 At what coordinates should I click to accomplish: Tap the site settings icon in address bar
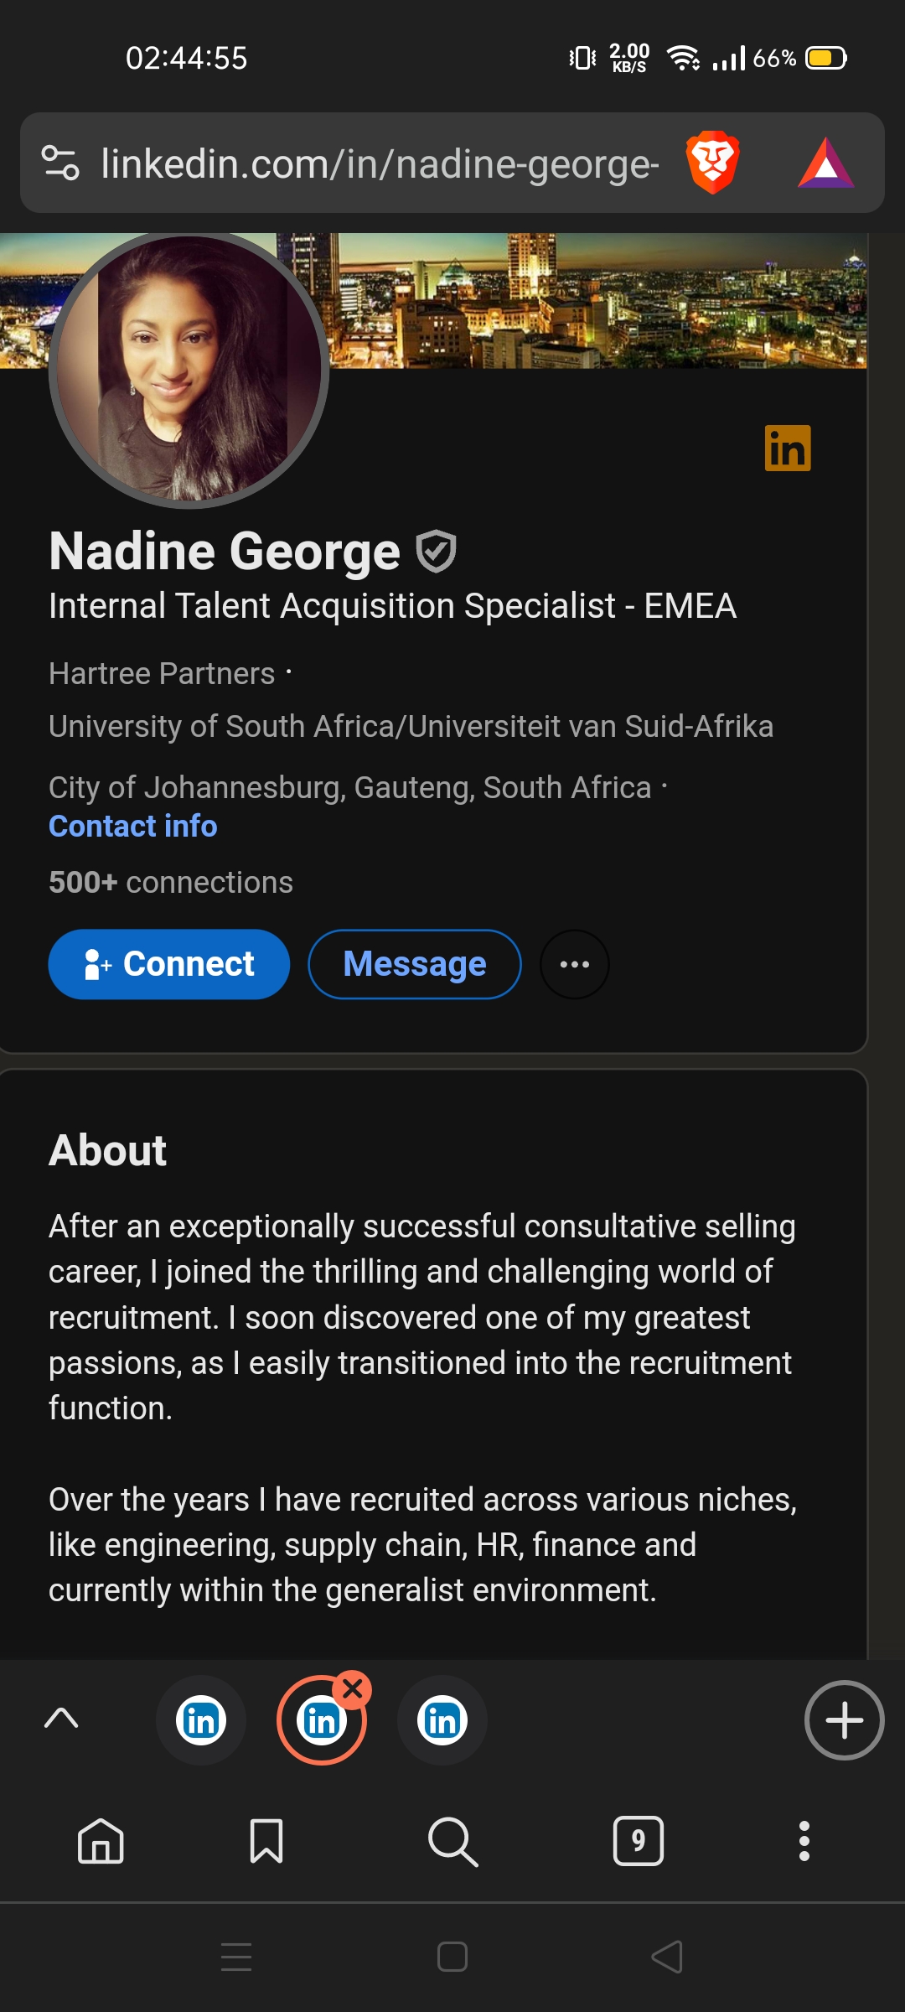coord(60,163)
